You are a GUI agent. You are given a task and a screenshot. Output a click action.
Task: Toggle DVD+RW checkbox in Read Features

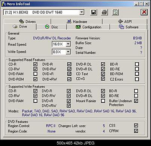[x=69, y=79]
